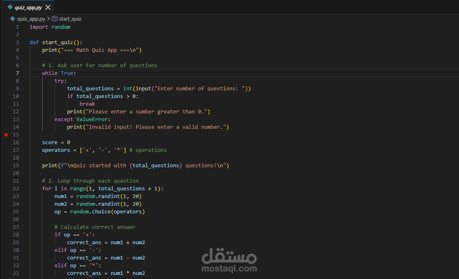Image resolution: width=459 pixels, height=279 pixels.
Task: Click 'elif' keyword on line 30
Action: pos(61,250)
